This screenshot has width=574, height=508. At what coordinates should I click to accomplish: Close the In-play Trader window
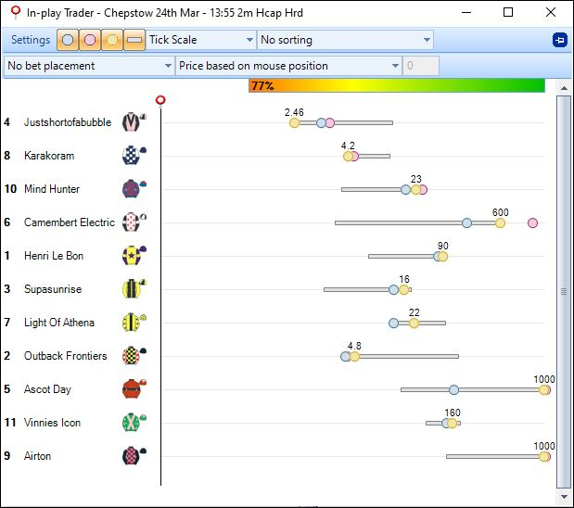(551, 12)
